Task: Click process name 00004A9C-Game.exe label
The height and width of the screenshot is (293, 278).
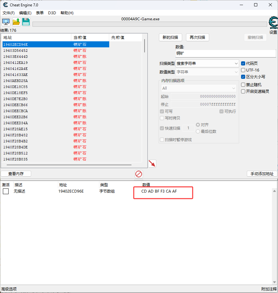Action: click(x=140, y=19)
